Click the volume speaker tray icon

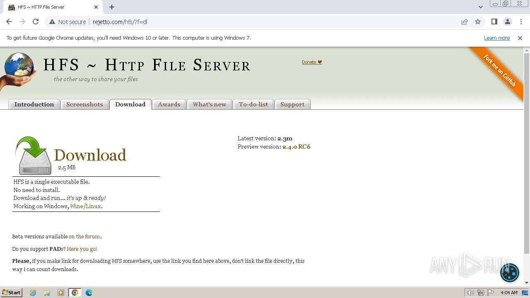[x=471, y=293]
